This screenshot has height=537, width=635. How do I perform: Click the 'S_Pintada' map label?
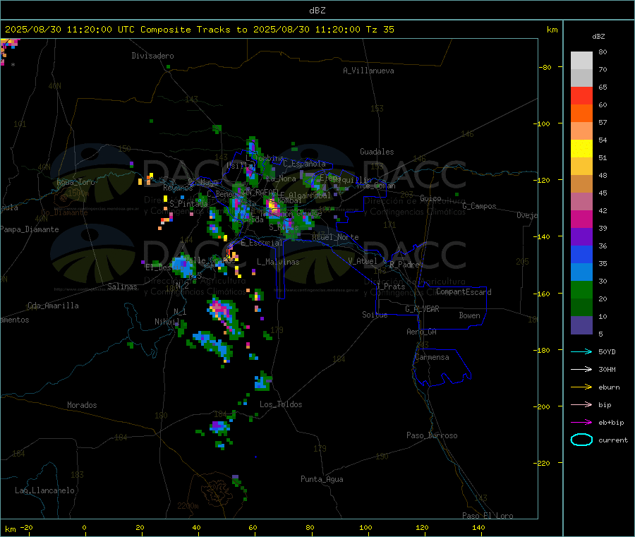point(188,204)
